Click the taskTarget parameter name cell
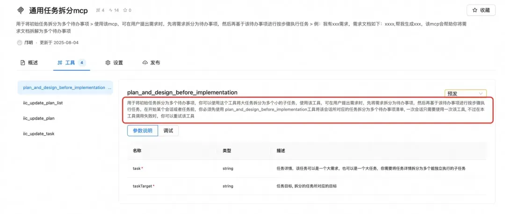505x214 pixels. tap(144, 186)
